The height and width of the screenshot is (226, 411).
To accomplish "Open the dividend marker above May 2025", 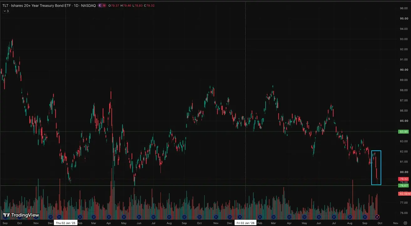I will tap(124, 217).
